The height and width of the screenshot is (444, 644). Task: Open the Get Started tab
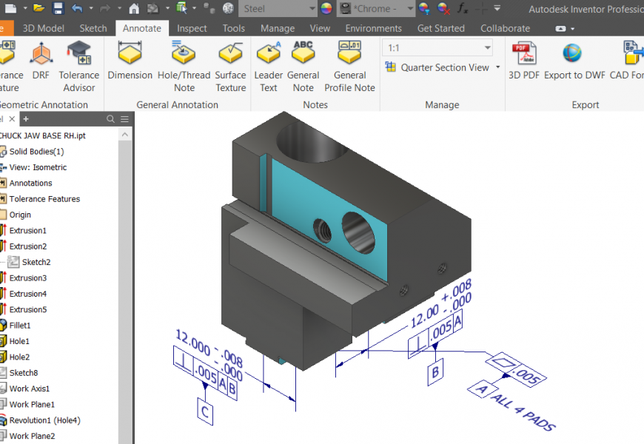(441, 28)
